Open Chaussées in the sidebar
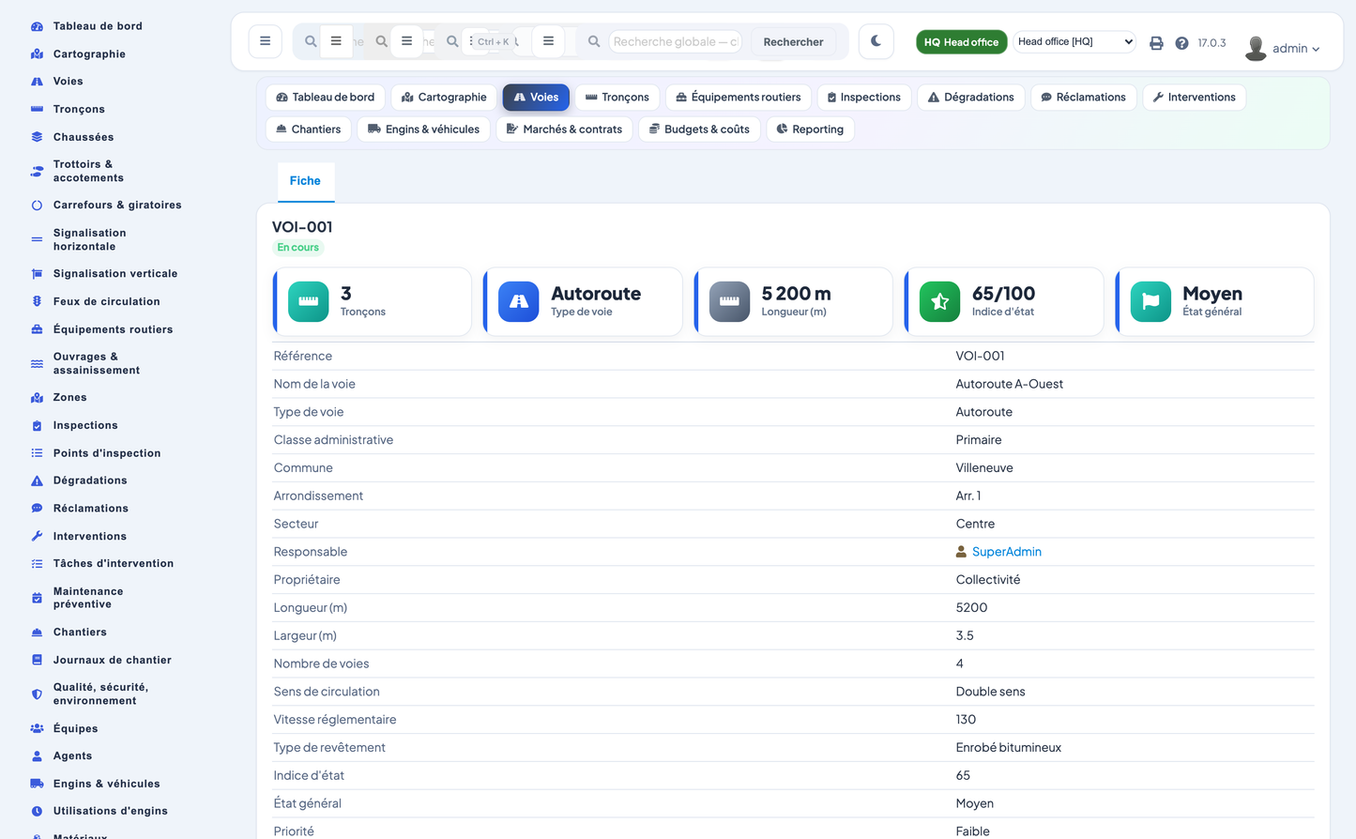This screenshot has width=1356, height=839. click(x=84, y=137)
